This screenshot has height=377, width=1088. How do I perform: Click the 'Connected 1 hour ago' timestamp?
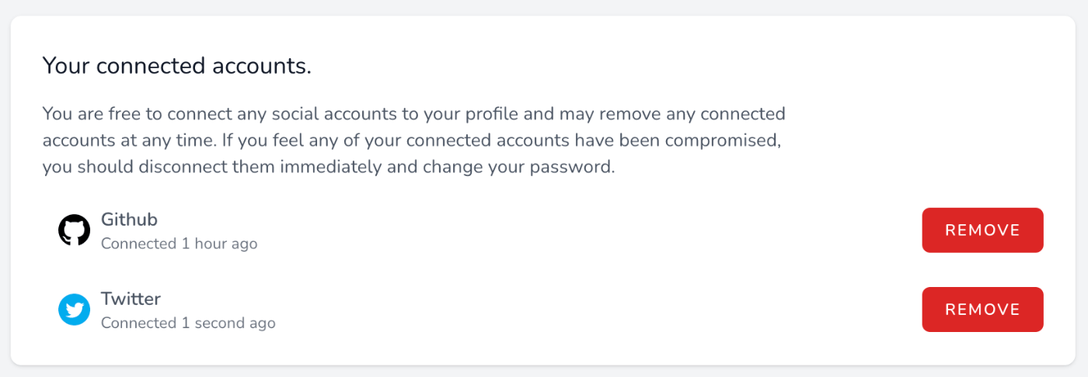179,244
